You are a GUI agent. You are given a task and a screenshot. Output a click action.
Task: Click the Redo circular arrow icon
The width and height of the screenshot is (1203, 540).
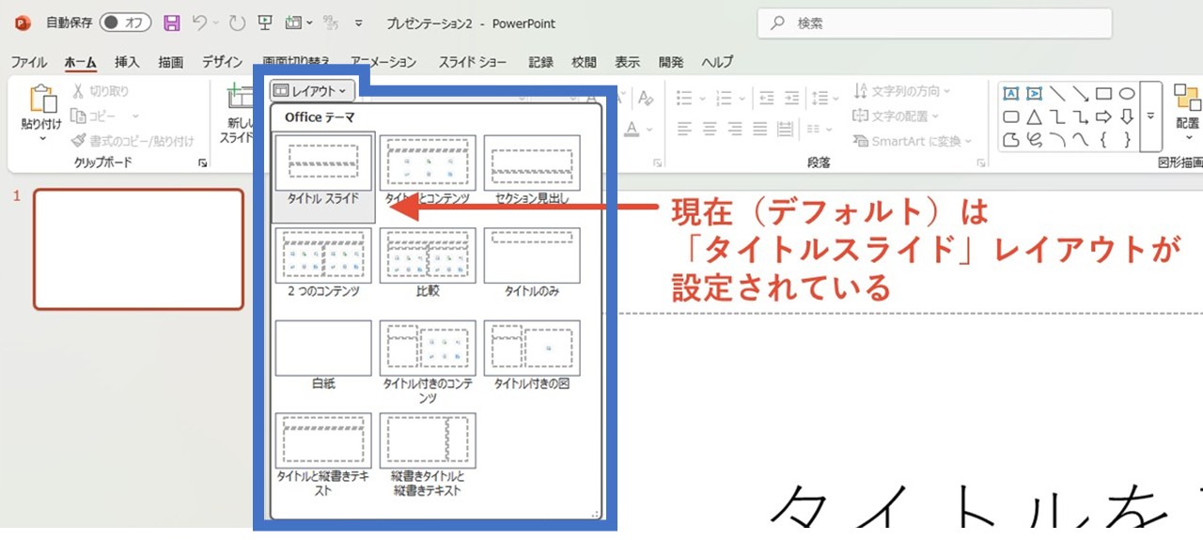point(237,23)
